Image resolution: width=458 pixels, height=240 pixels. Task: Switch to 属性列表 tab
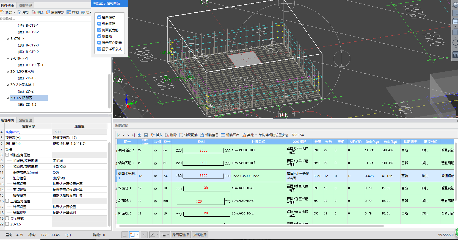[7, 120]
